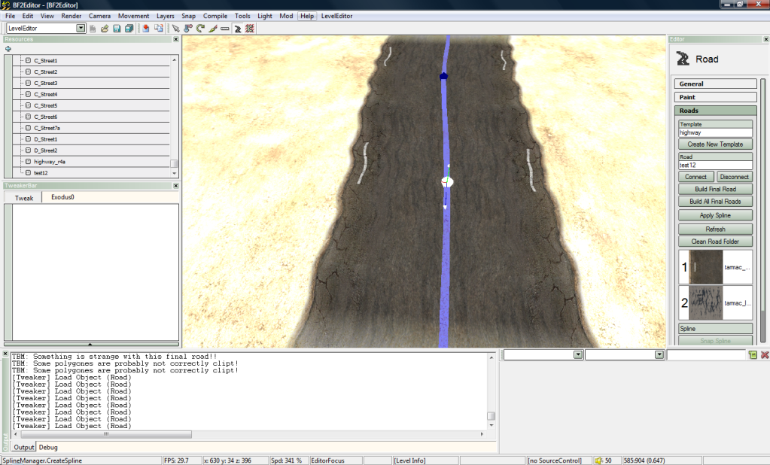This screenshot has width=770, height=465.
Task: Click the Template field containing highway
Action: 715,132
